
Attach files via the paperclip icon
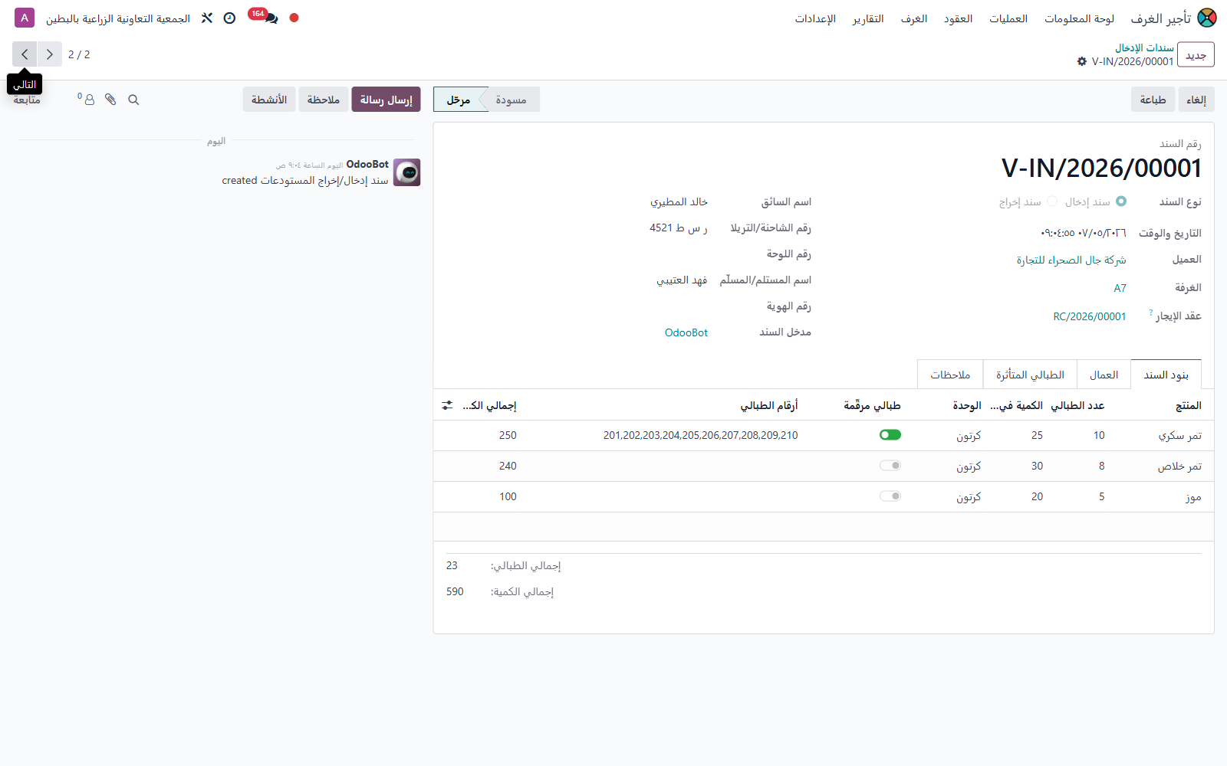click(x=110, y=100)
